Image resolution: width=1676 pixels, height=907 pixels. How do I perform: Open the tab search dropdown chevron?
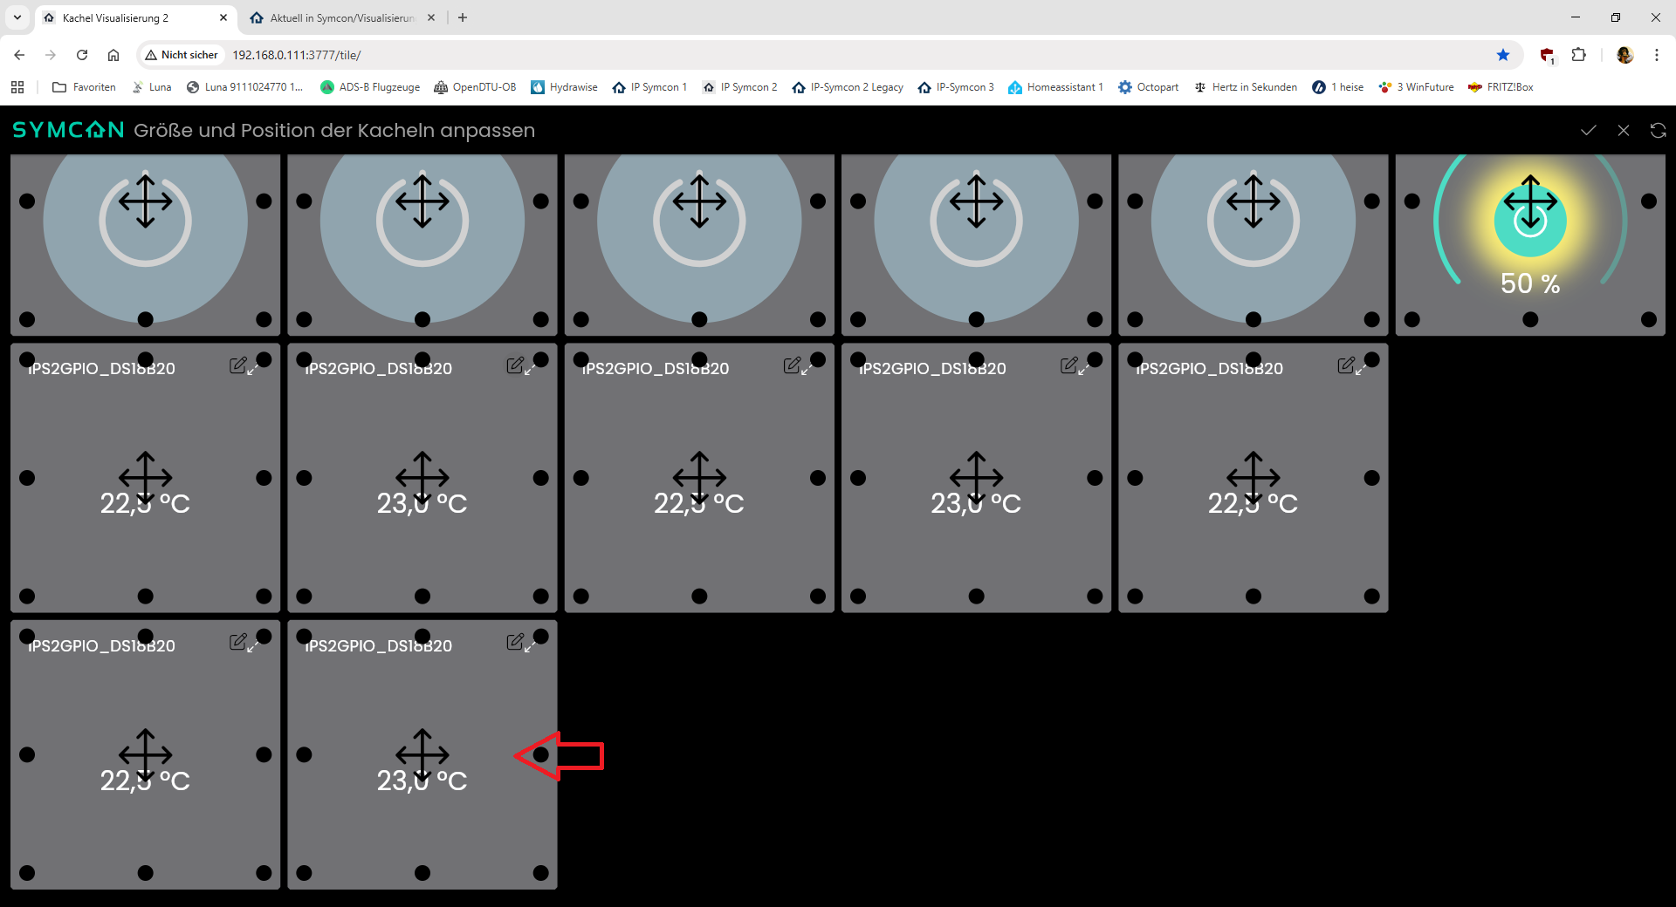[x=17, y=17]
